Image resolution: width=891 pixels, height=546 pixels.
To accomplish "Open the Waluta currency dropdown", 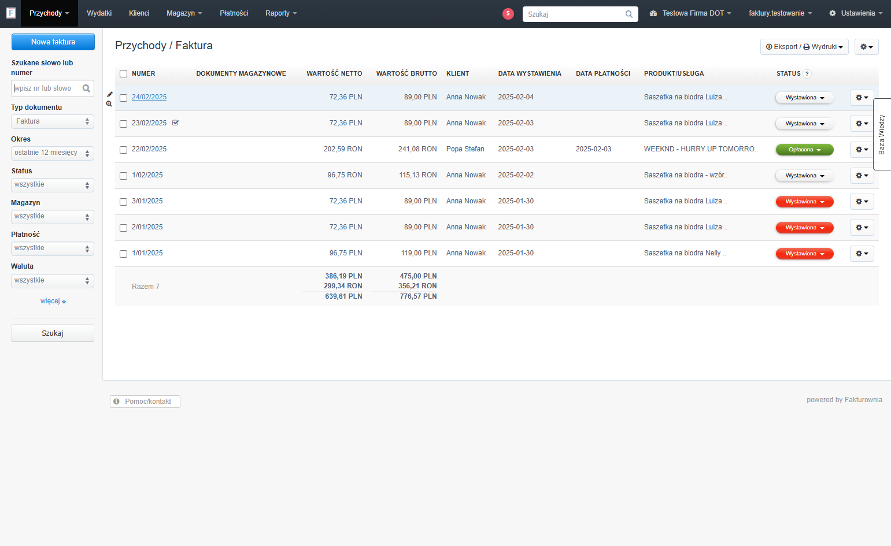I will tap(53, 281).
